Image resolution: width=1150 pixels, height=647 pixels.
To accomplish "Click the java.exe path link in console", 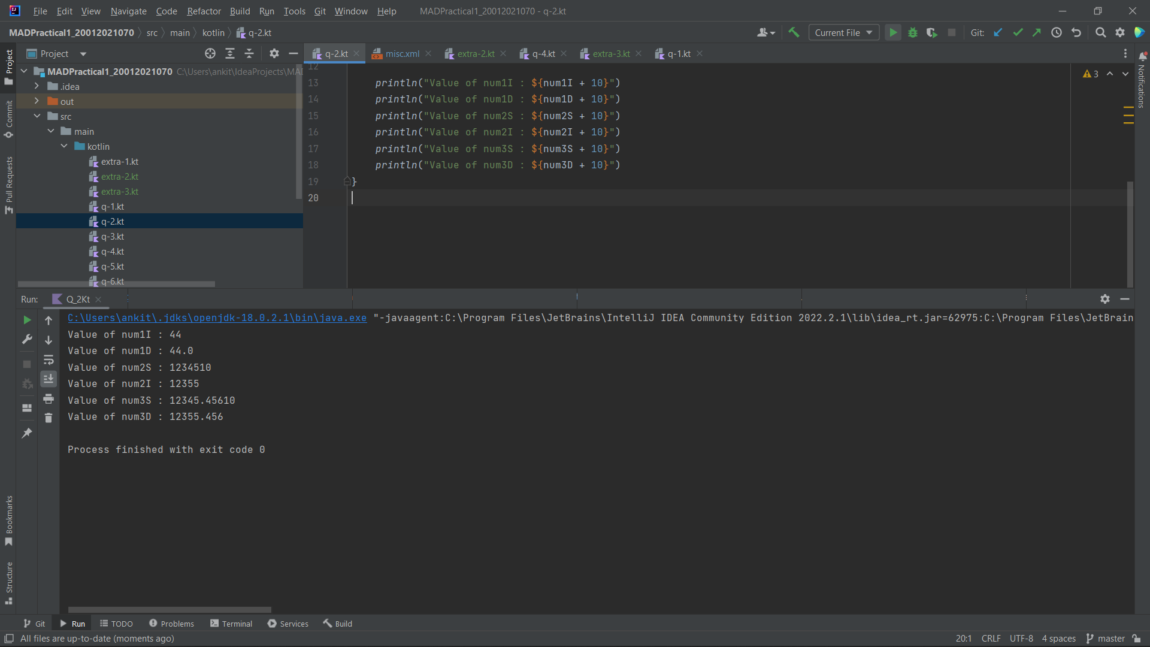I will (217, 318).
